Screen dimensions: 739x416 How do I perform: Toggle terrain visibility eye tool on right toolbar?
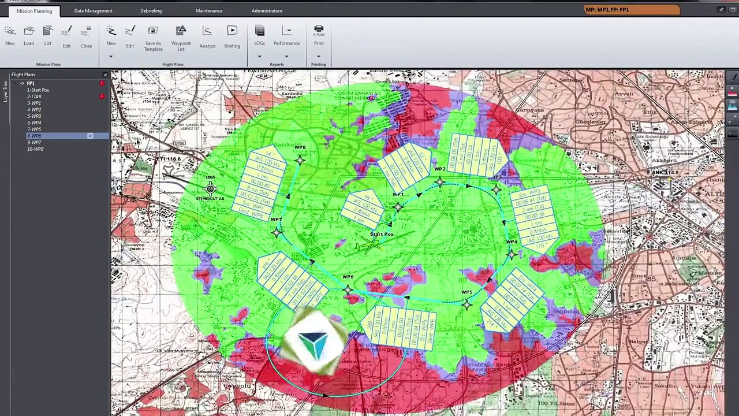pos(732,104)
